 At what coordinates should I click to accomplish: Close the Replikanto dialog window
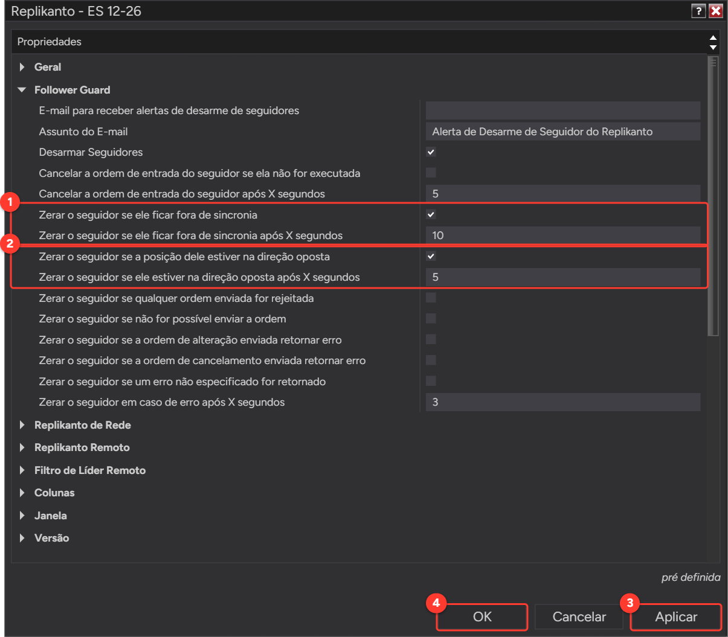point(715,11)
